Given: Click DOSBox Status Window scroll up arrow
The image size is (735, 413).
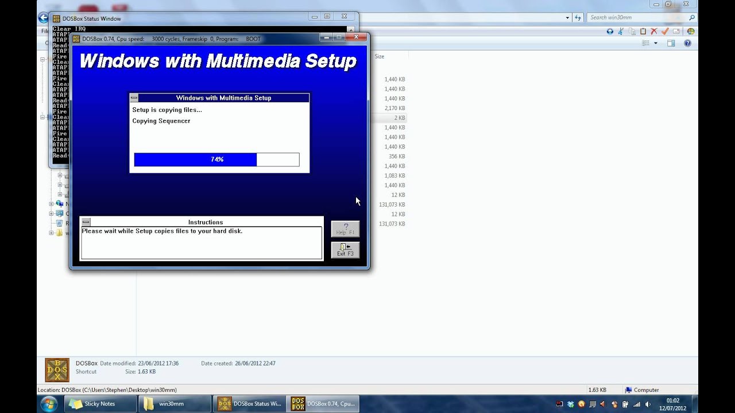Looking at the screenshot, I should (350, 29).
